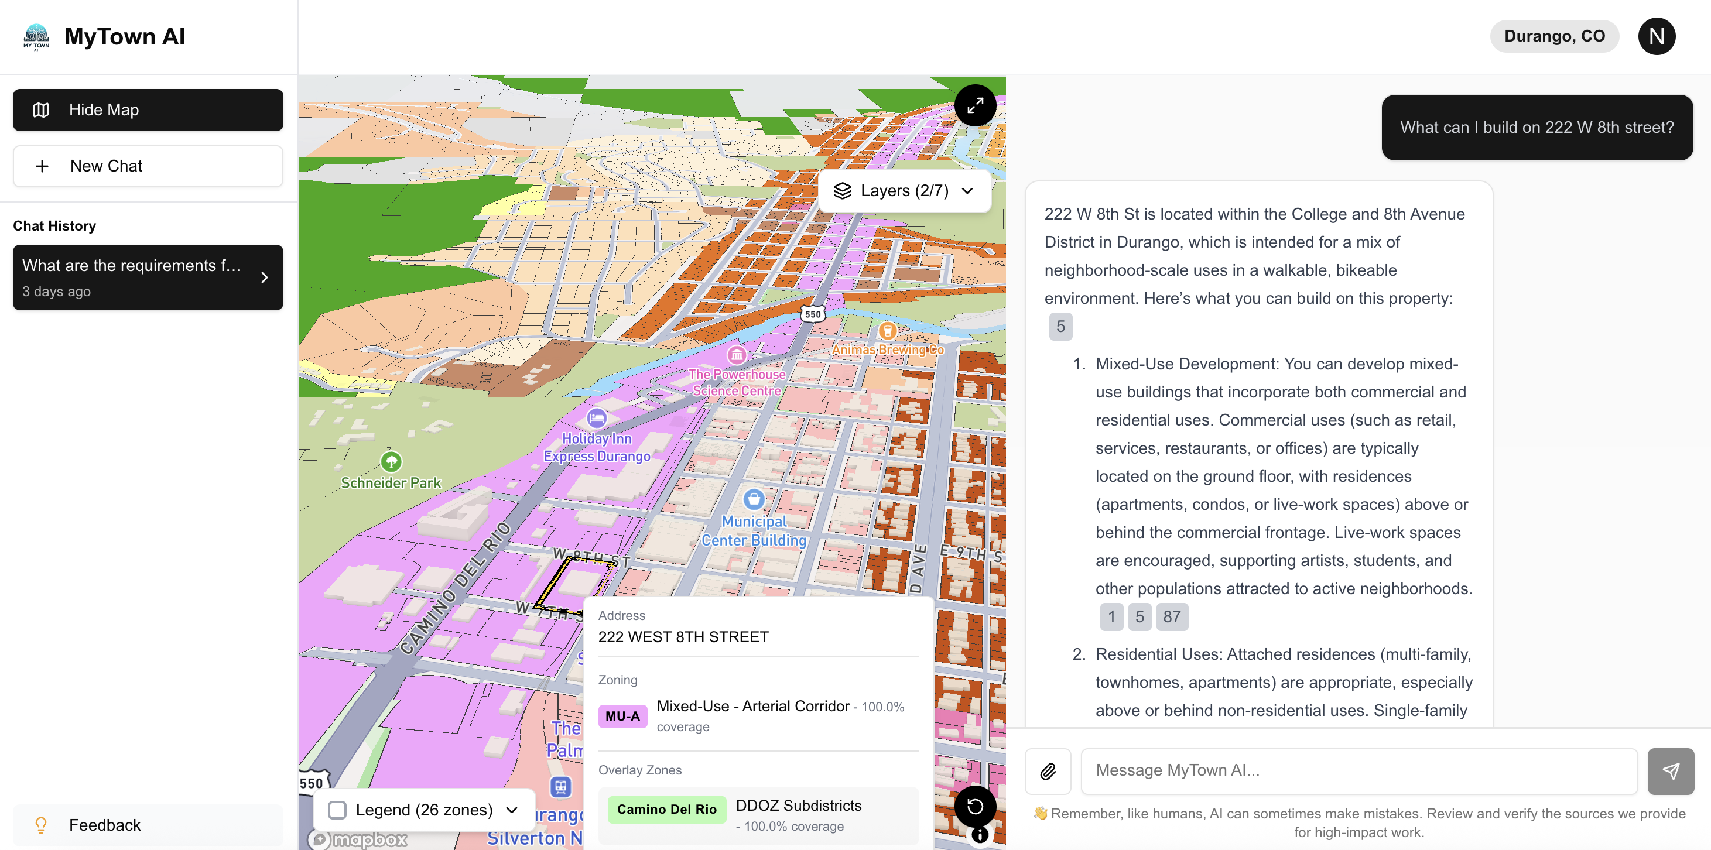This screenshot has height=850, width=1711.
Task: Open the Layers (2/7) dropdown
Action: [904, 191]
